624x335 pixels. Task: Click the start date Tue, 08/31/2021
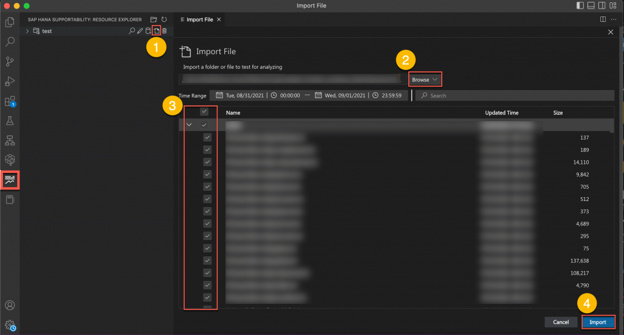tap(245, 96)
